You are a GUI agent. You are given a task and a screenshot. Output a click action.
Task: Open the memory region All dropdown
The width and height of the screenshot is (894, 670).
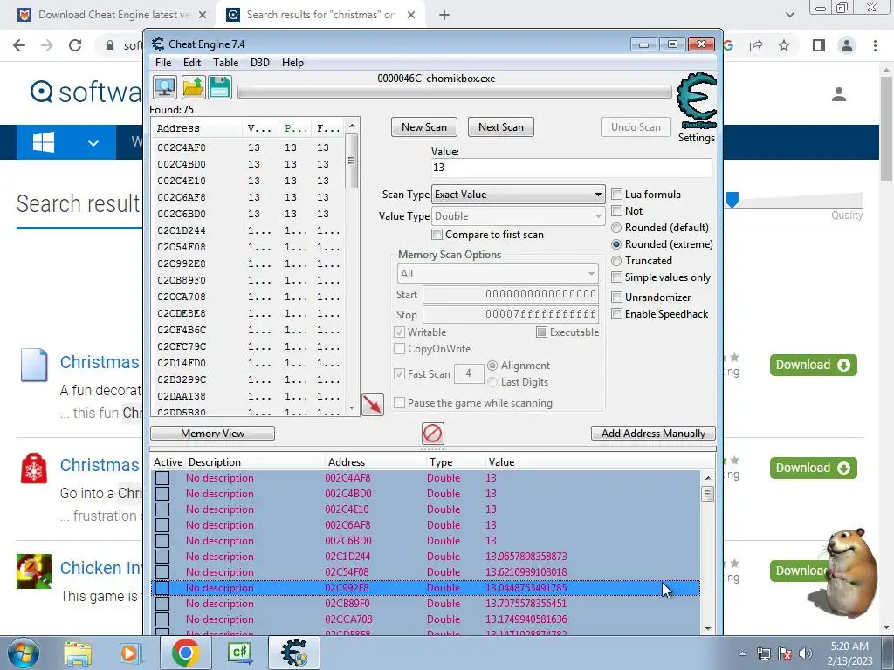498,274
